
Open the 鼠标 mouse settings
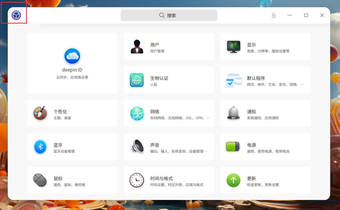pyautogui.click(x=72, y=180)
